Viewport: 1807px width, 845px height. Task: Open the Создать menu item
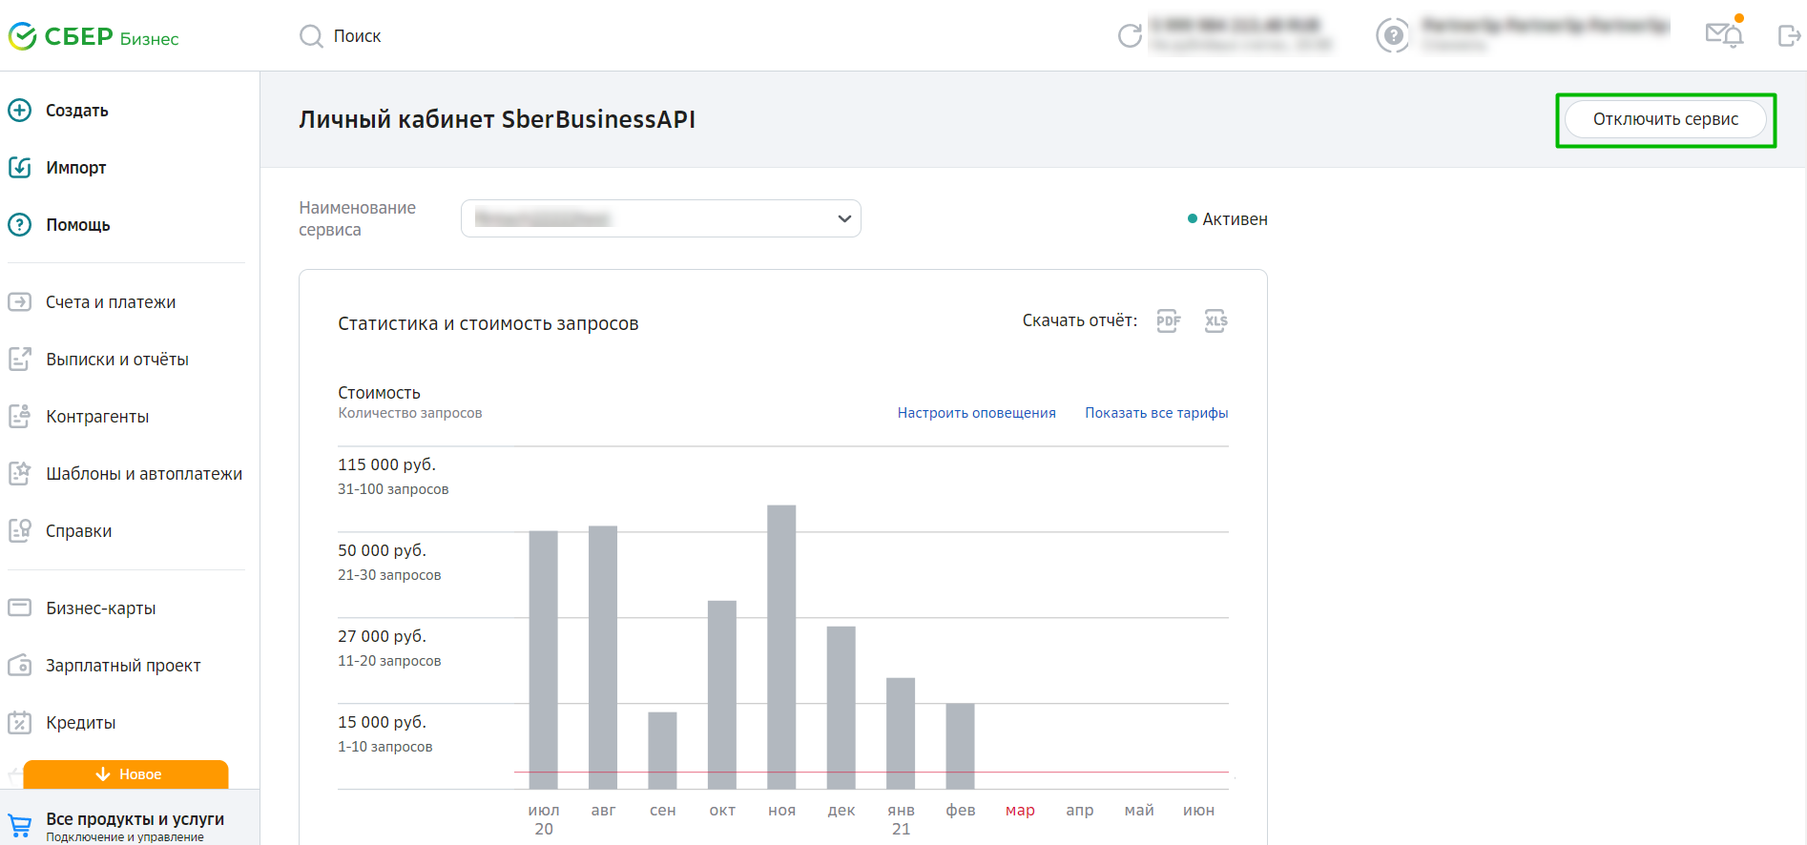point(77,111)
